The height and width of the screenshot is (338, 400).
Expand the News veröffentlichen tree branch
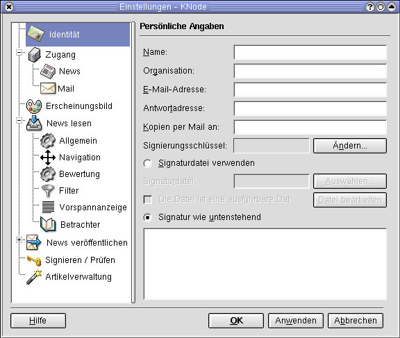pyautogui.click(x=19, y=239)
